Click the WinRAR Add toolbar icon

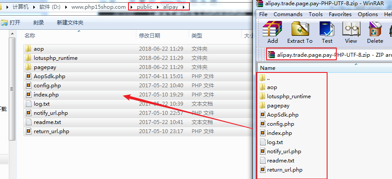tap(272, 32)
